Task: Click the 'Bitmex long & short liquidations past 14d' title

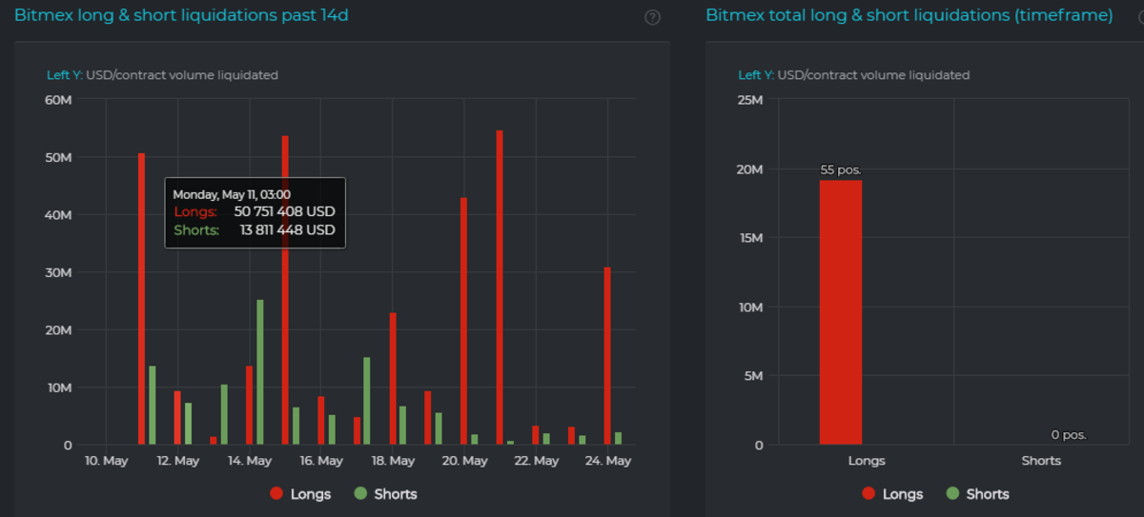Action: pyautogui.click(x=181, y=15)
